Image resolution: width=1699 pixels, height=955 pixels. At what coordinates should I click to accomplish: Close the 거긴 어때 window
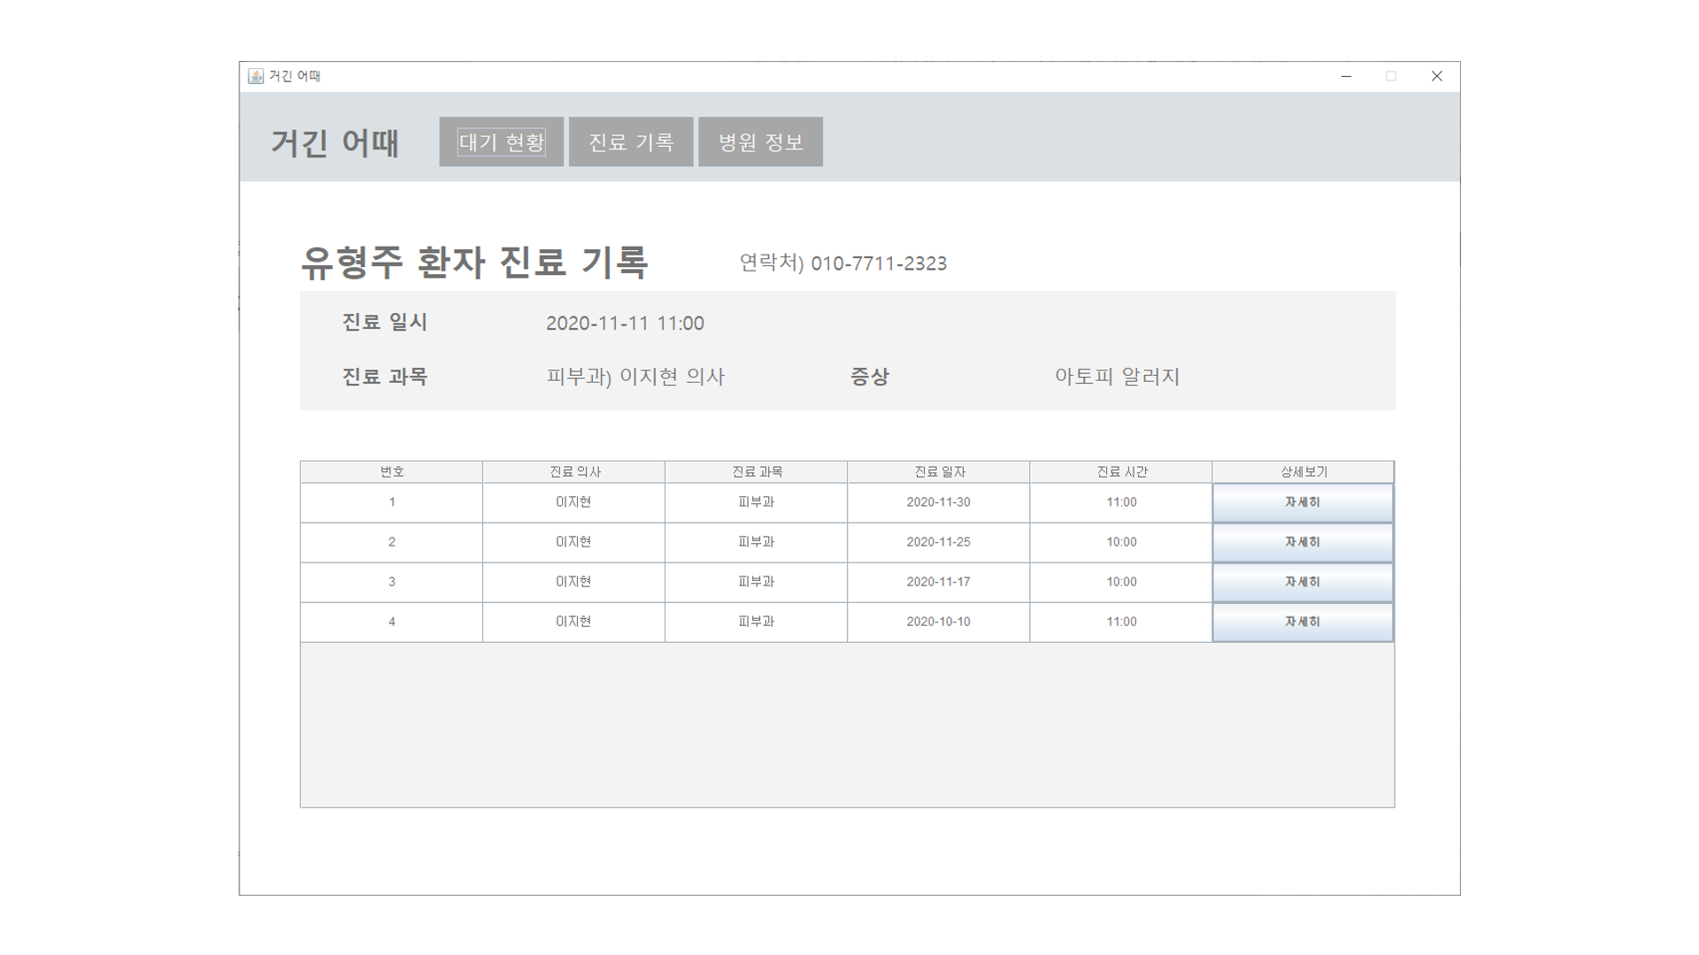tap(1436, 76)
